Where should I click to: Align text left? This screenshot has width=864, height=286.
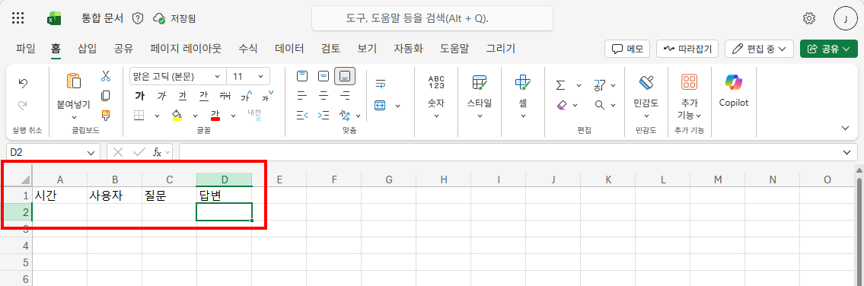tap(302, 96)
